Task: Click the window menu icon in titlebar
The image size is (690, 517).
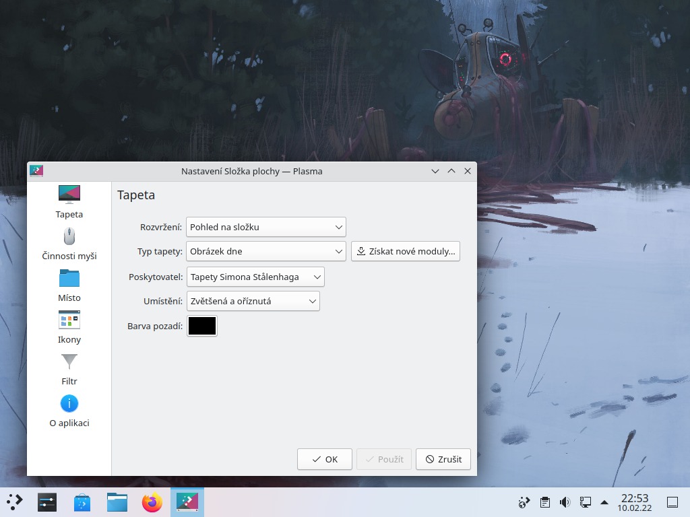Action: click(36, 170)
